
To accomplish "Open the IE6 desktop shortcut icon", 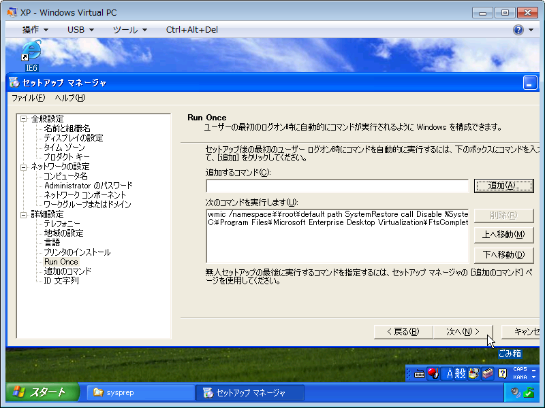I will 31,55.
